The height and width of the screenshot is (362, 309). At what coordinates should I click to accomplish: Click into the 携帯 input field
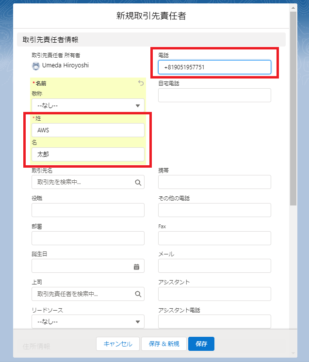[x=214, y=182]
